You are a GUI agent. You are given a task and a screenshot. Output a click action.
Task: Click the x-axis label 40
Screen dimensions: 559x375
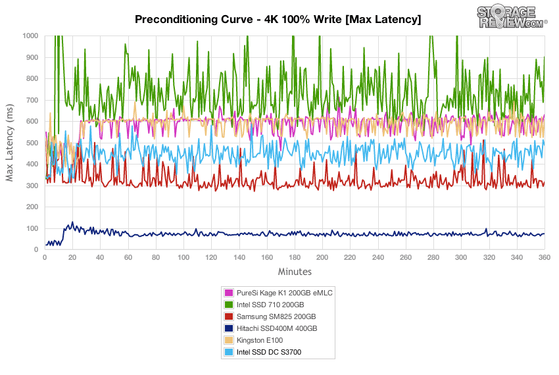[x=100, y=257]
